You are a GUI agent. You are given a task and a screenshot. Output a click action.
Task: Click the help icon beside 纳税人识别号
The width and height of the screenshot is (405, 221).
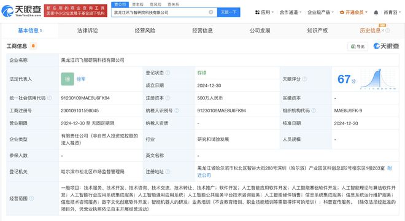(177, 110)
